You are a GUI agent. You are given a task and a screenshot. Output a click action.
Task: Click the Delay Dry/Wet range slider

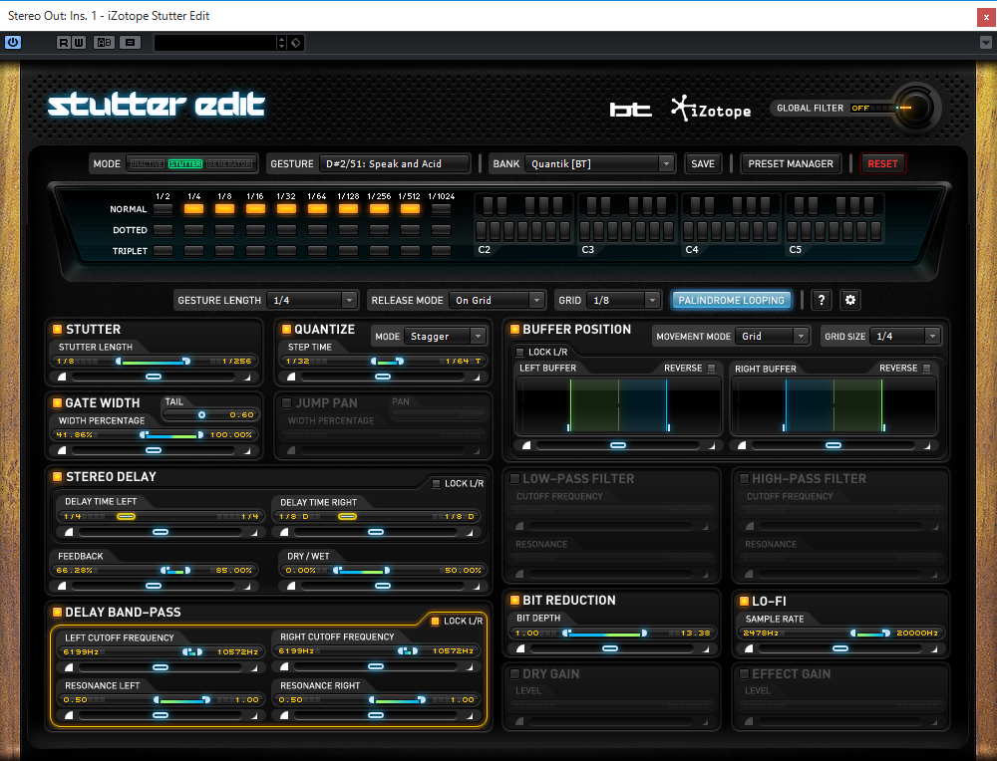(x=383, y=571)
